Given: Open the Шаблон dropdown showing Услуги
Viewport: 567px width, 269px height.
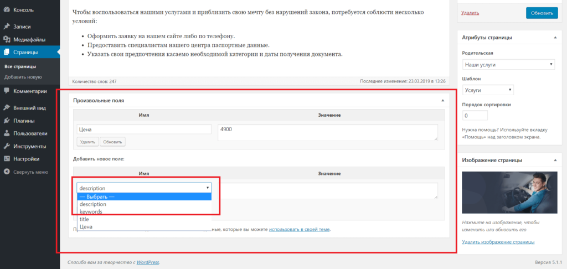Looking at the screenshot, I should click(488, 90).
